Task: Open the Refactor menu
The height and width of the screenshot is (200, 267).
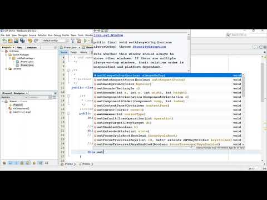Action: pos(42,35)
